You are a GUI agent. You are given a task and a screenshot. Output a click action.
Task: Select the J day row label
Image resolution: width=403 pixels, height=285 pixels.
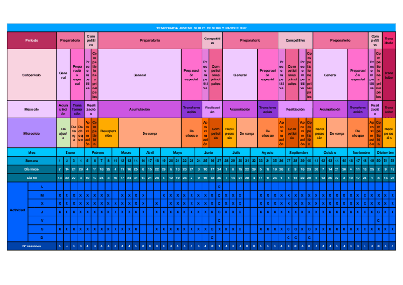pos(42,212)
